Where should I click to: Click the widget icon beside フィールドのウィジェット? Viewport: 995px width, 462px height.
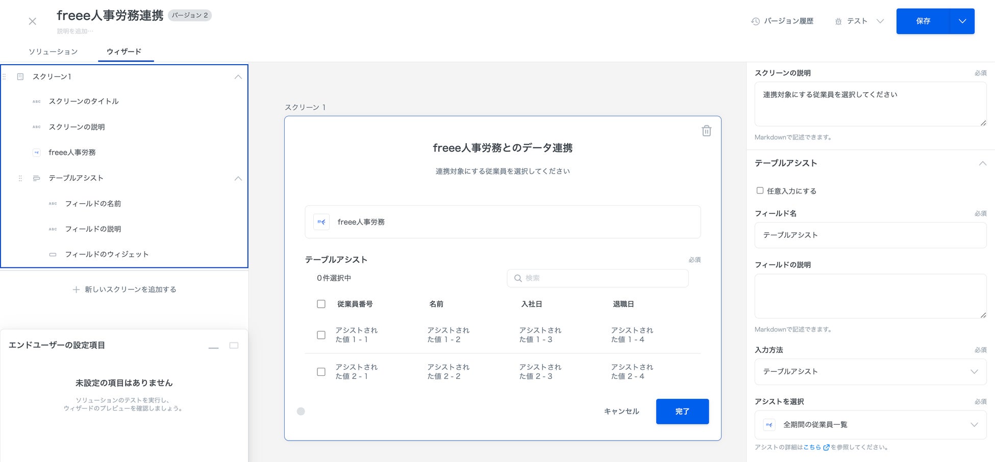click(x=53, y=254)
